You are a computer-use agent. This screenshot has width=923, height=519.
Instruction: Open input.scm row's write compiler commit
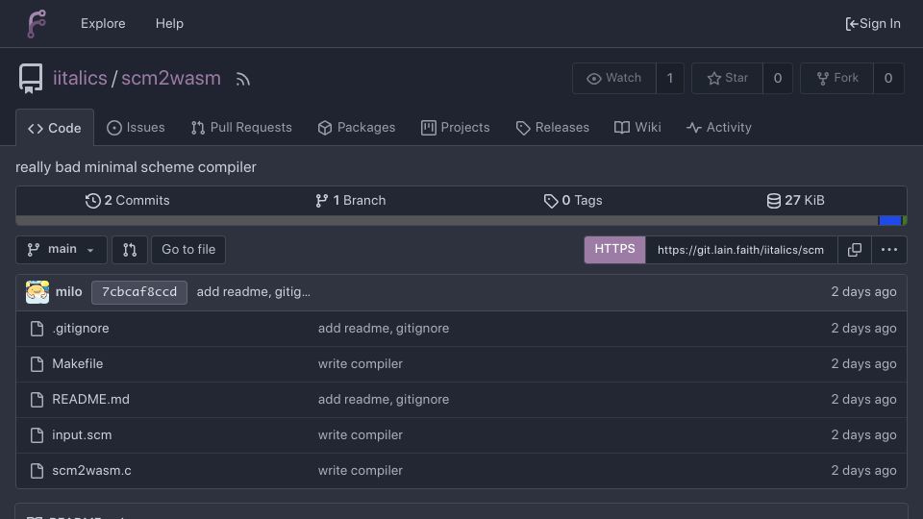(x=361, y=435)
